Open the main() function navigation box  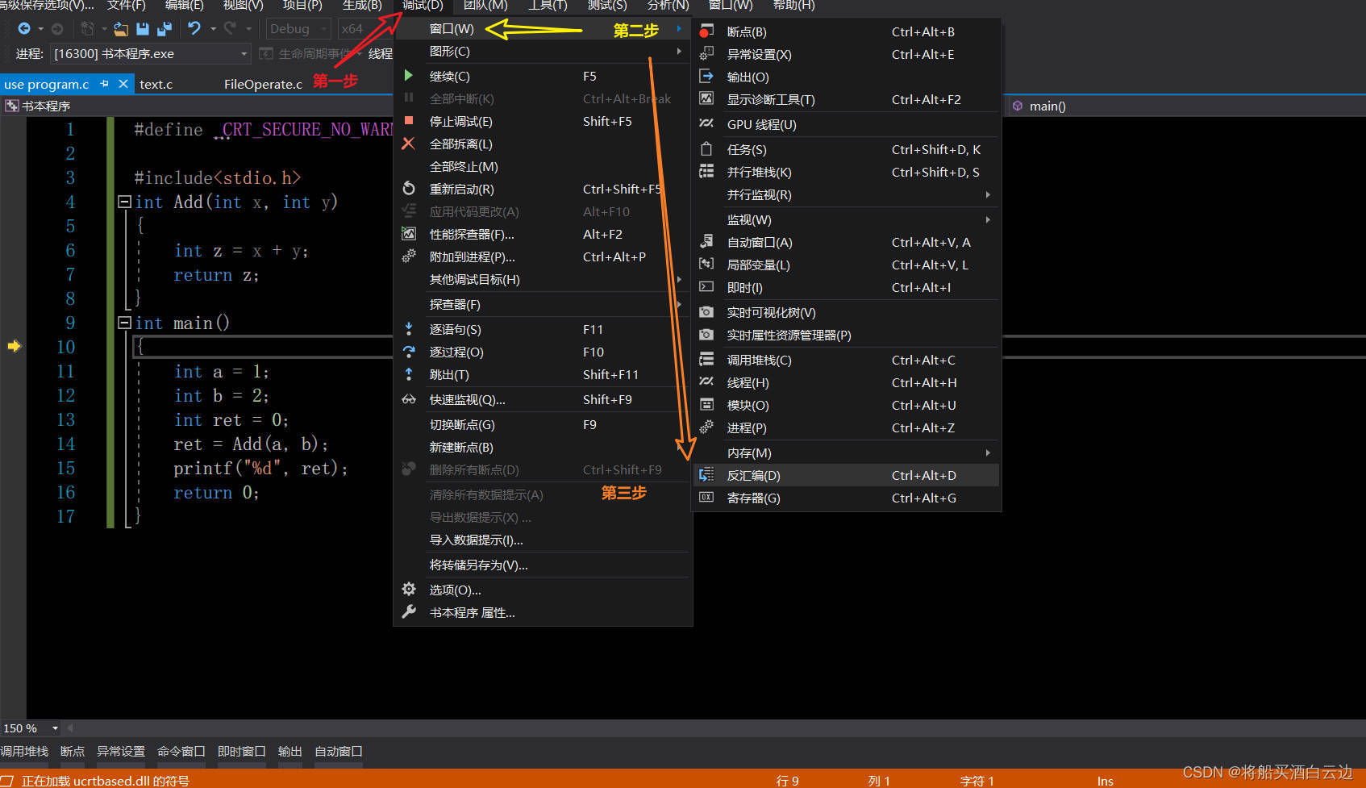coord(1185,106)
